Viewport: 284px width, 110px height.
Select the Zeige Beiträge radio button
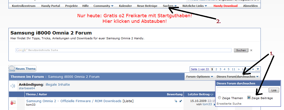pyautogui.click(x=249, y=98)
